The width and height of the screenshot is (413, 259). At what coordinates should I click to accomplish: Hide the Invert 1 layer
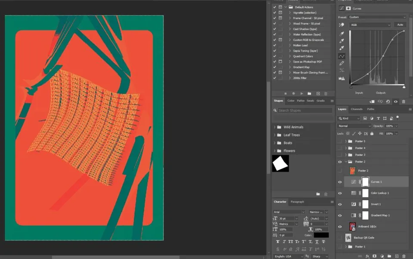coord(340,204)
